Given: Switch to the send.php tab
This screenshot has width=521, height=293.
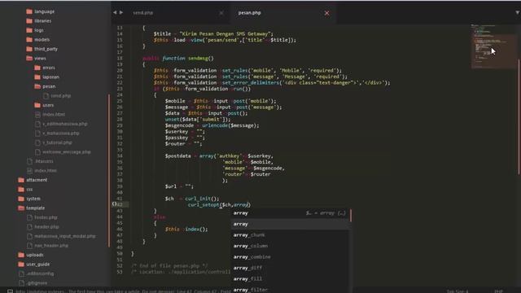Looking at the screenshot, I should (x=143, y=13).
